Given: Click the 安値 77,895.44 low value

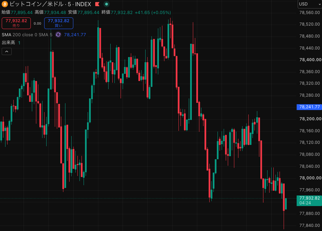Looking at the screenshot, I should [x=84, y=12].
